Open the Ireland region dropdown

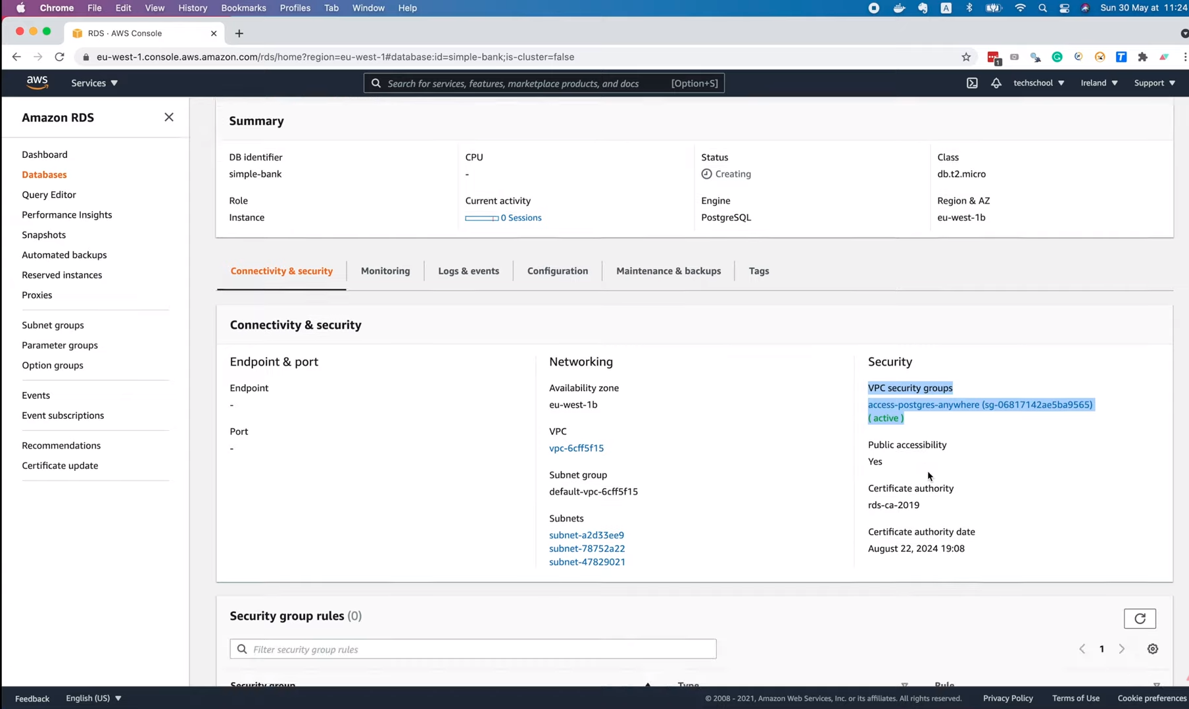1099,83
